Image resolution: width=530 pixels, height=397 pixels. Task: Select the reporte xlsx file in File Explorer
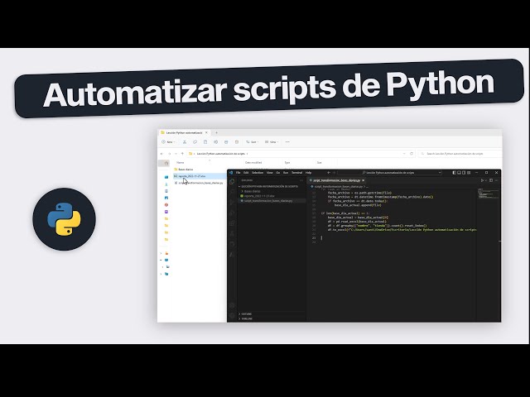coord(200,176)
